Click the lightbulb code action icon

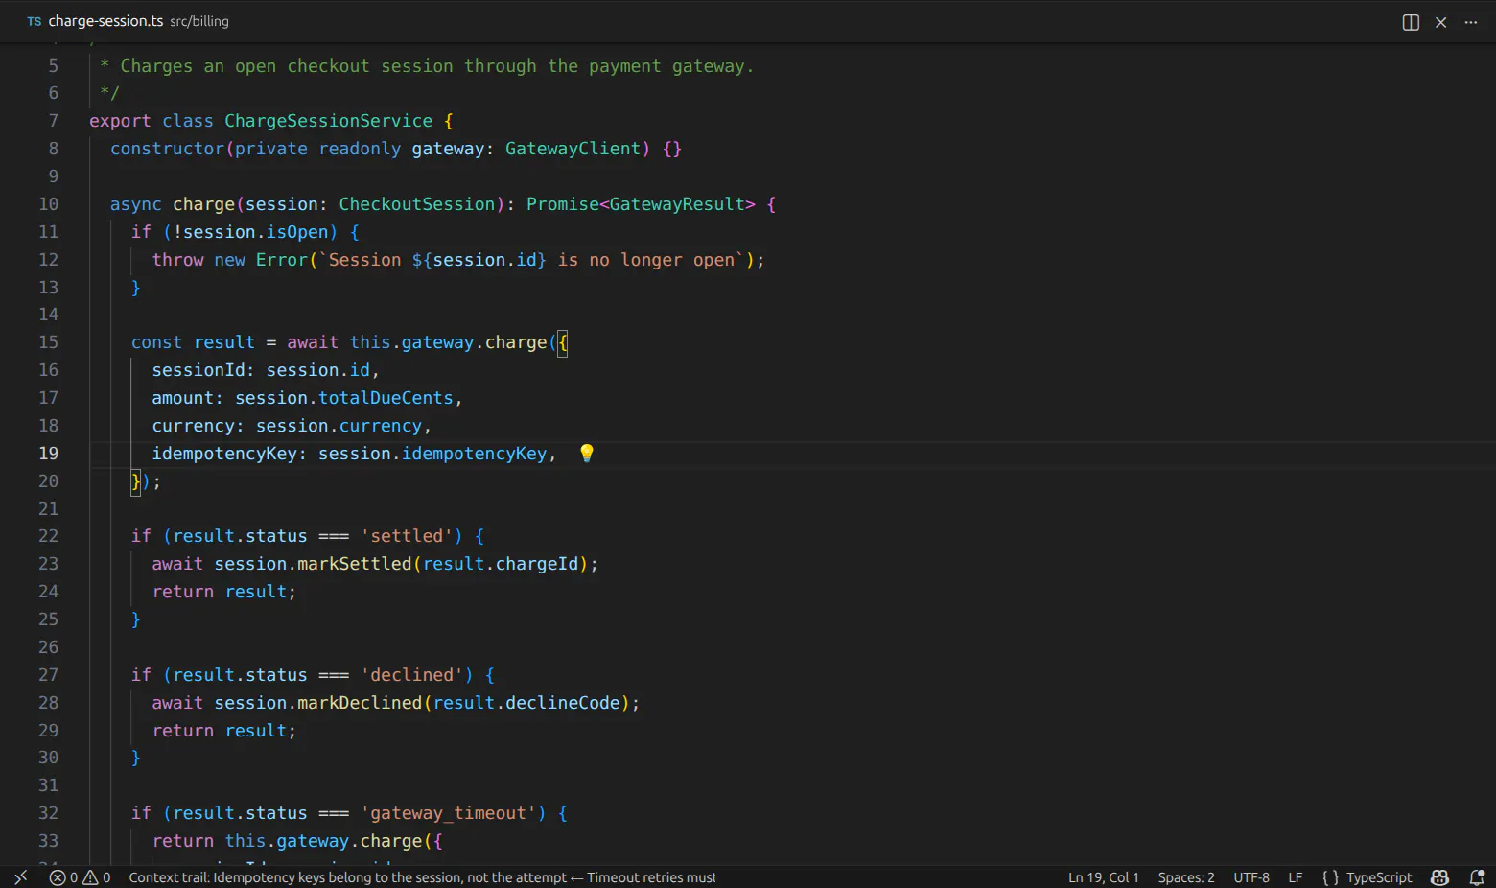587,453
